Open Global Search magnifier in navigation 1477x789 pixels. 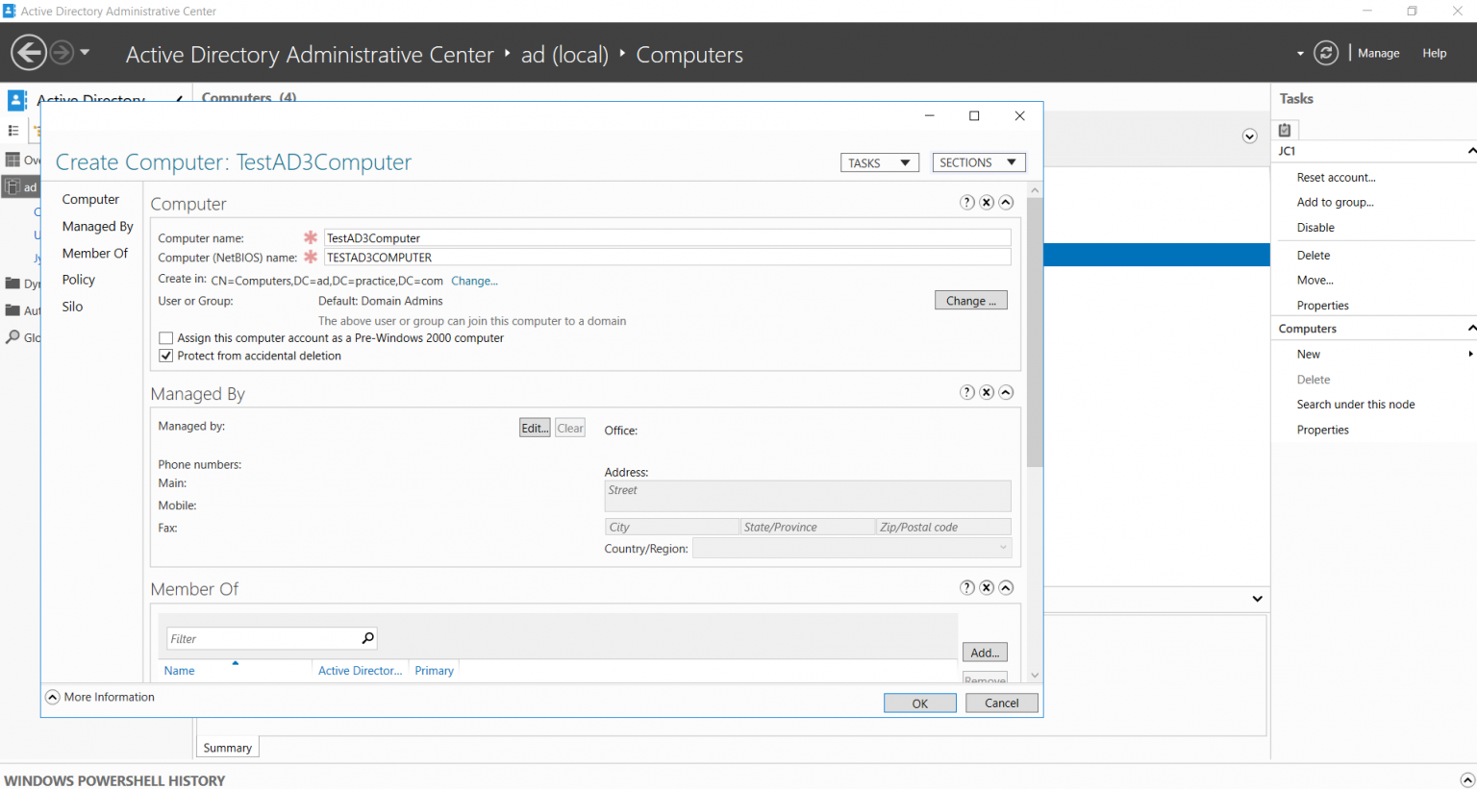click(13, 337)
